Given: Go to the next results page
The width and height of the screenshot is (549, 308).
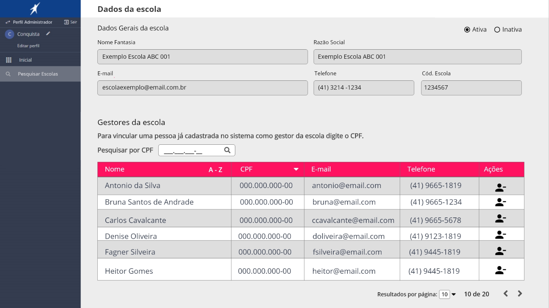Looking at the screenshot, I should tap(520, 294).
